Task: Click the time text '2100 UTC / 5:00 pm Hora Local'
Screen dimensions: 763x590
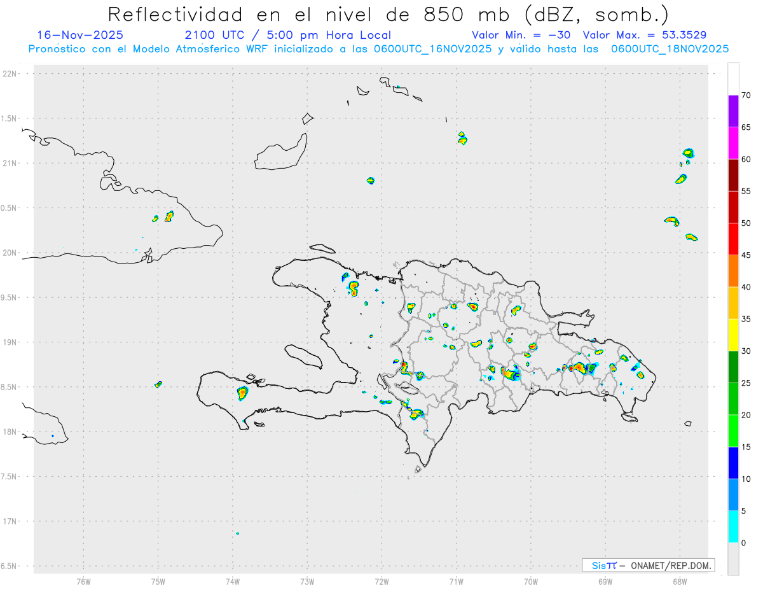Action: click(x=287, y=35)
